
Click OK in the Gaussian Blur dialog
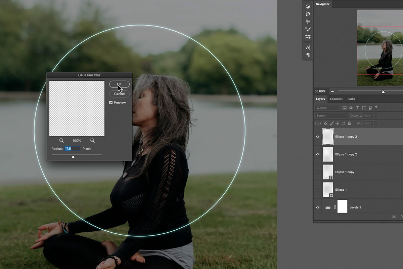(119, 84)
